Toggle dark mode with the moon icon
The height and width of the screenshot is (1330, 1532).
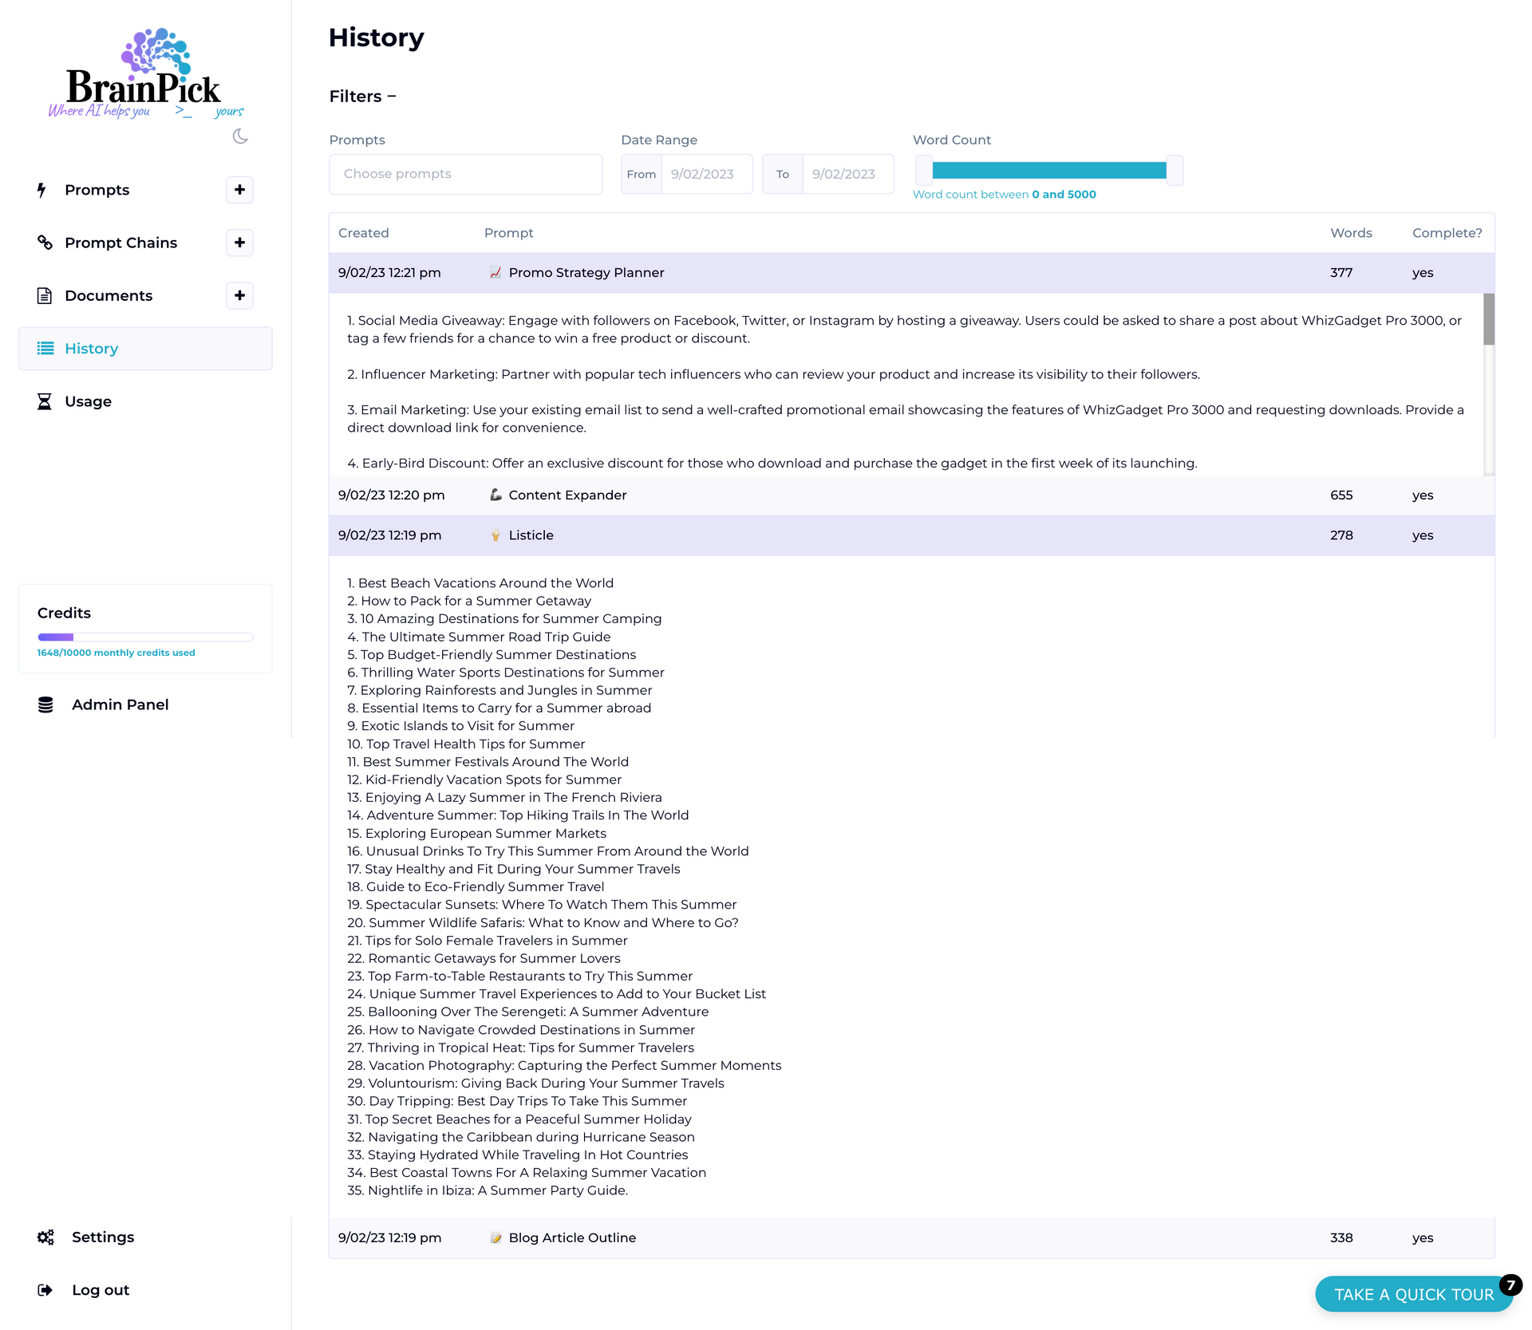240,136
